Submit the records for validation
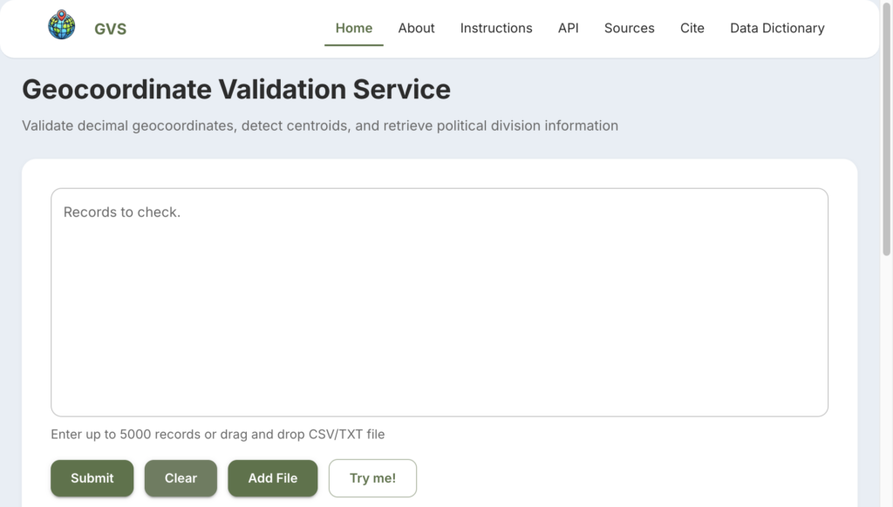Viewport: 893px width, 507px height. coord(92,478)
